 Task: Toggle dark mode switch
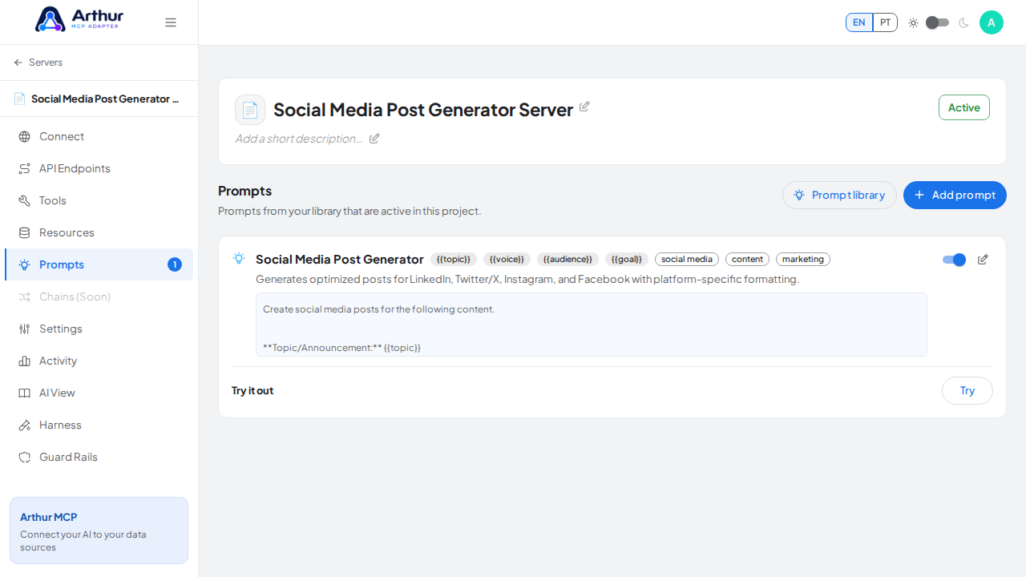pos(937,22)
